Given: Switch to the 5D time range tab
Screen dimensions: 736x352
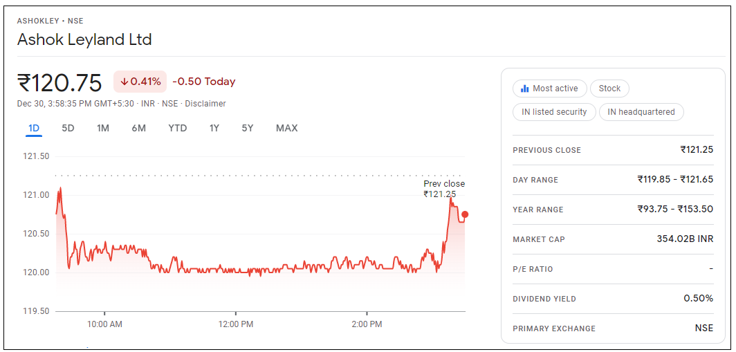Looking at the screenshot, I should click(x=68, y=128).
